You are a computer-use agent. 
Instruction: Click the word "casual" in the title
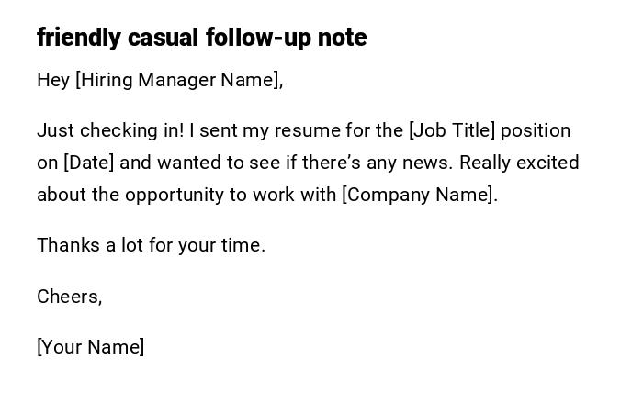tap(163, 38)
